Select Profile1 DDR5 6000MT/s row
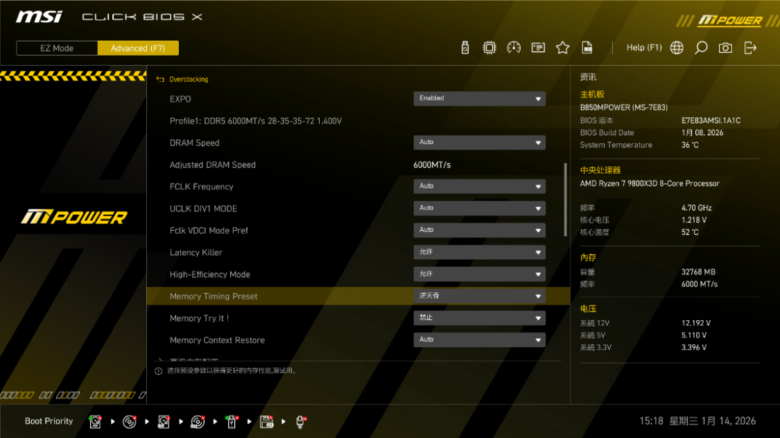The image size is (780, 438). click(256, 121)
